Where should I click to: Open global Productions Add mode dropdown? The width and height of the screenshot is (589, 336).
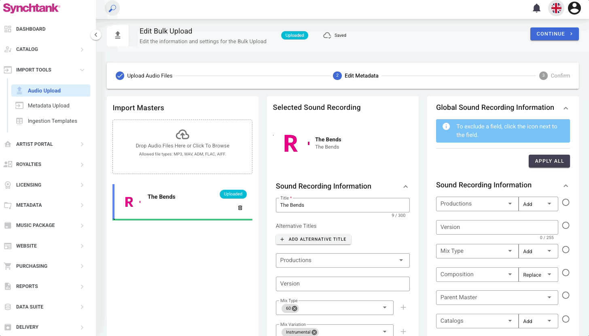click(x=538, y=204)
